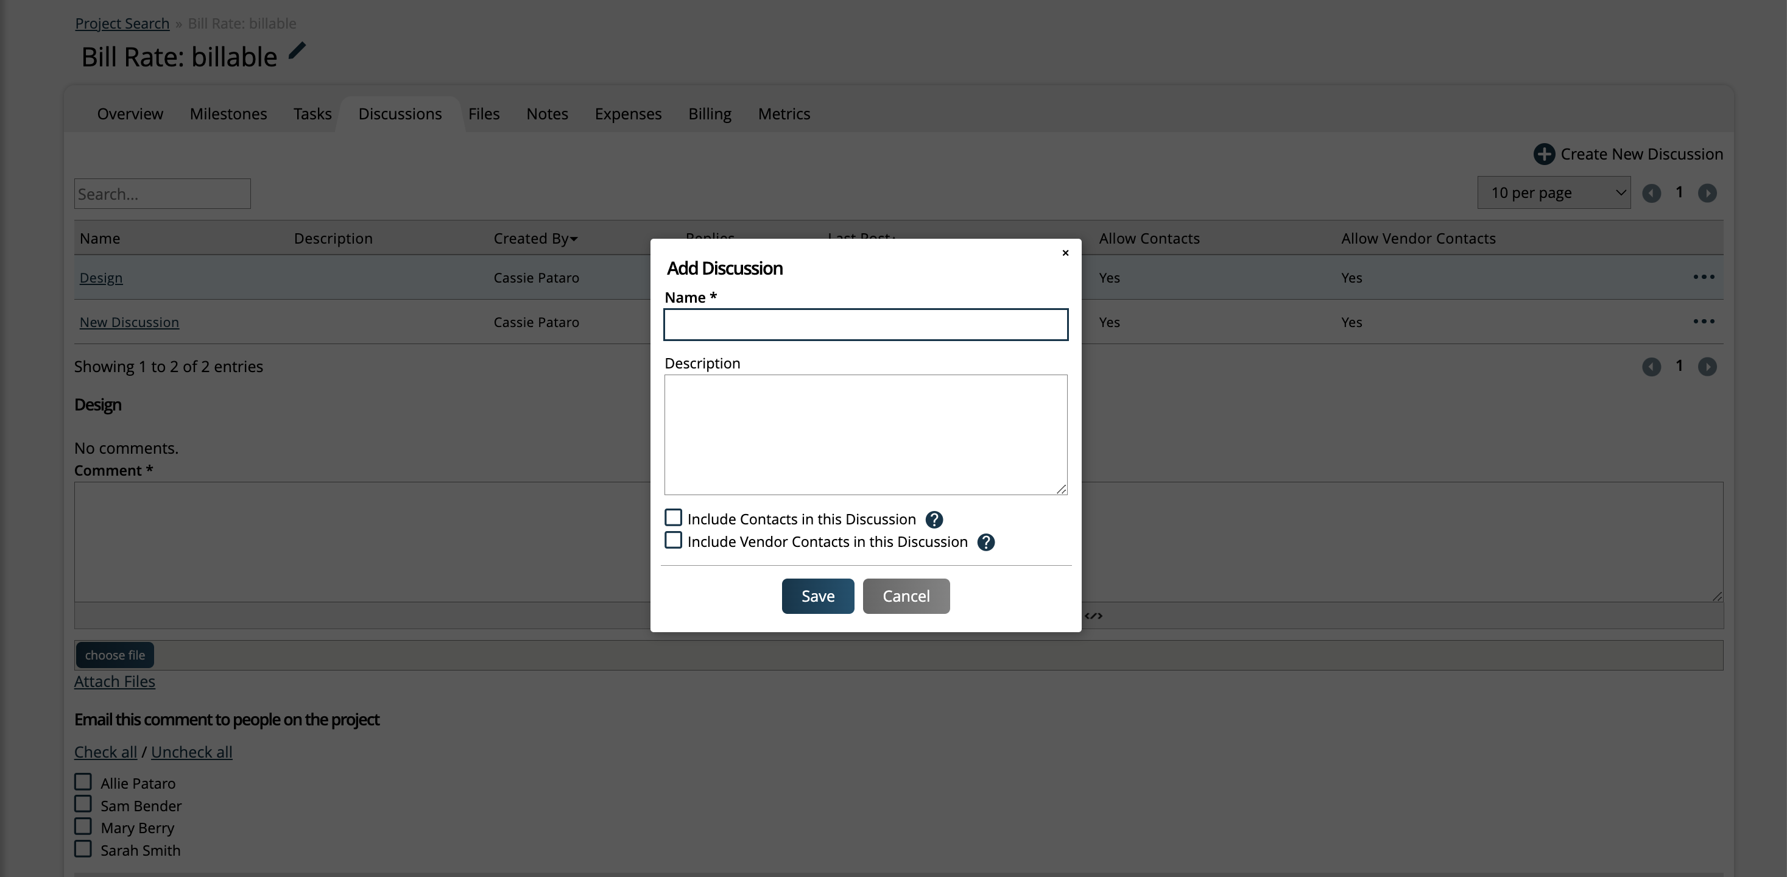Open the Discussions tab
This screenshot has width=1787, height=877.
pyautogui.click(x=400, y=114)
